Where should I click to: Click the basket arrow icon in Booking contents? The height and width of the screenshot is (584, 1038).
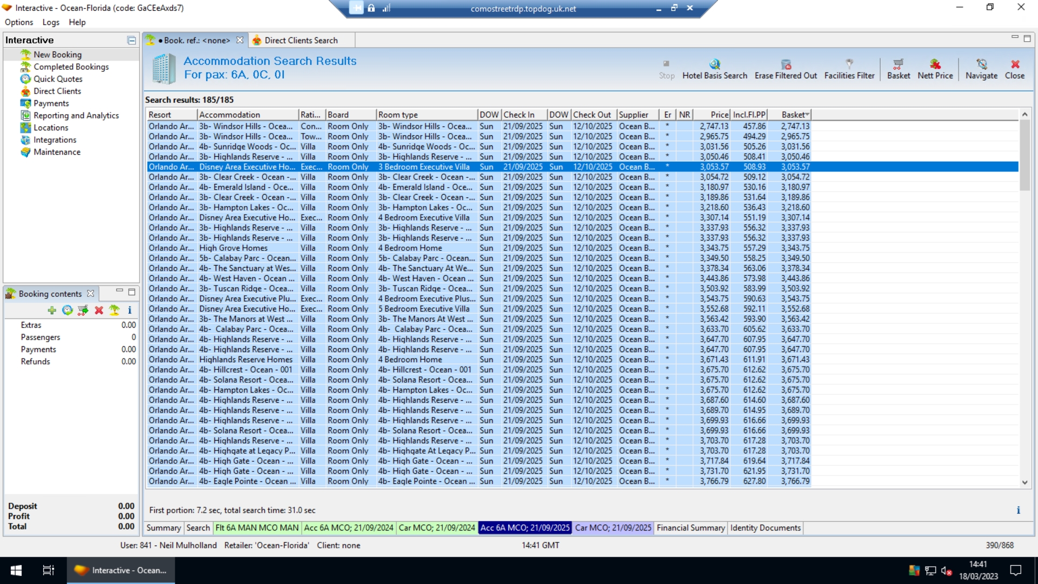(83, 310)
